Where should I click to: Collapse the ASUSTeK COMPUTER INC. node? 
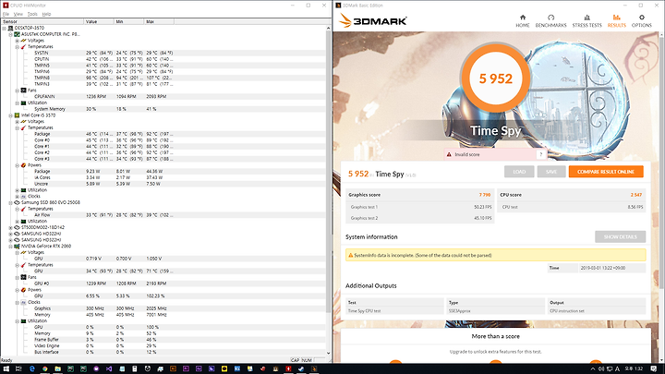[x=10, y=34]
